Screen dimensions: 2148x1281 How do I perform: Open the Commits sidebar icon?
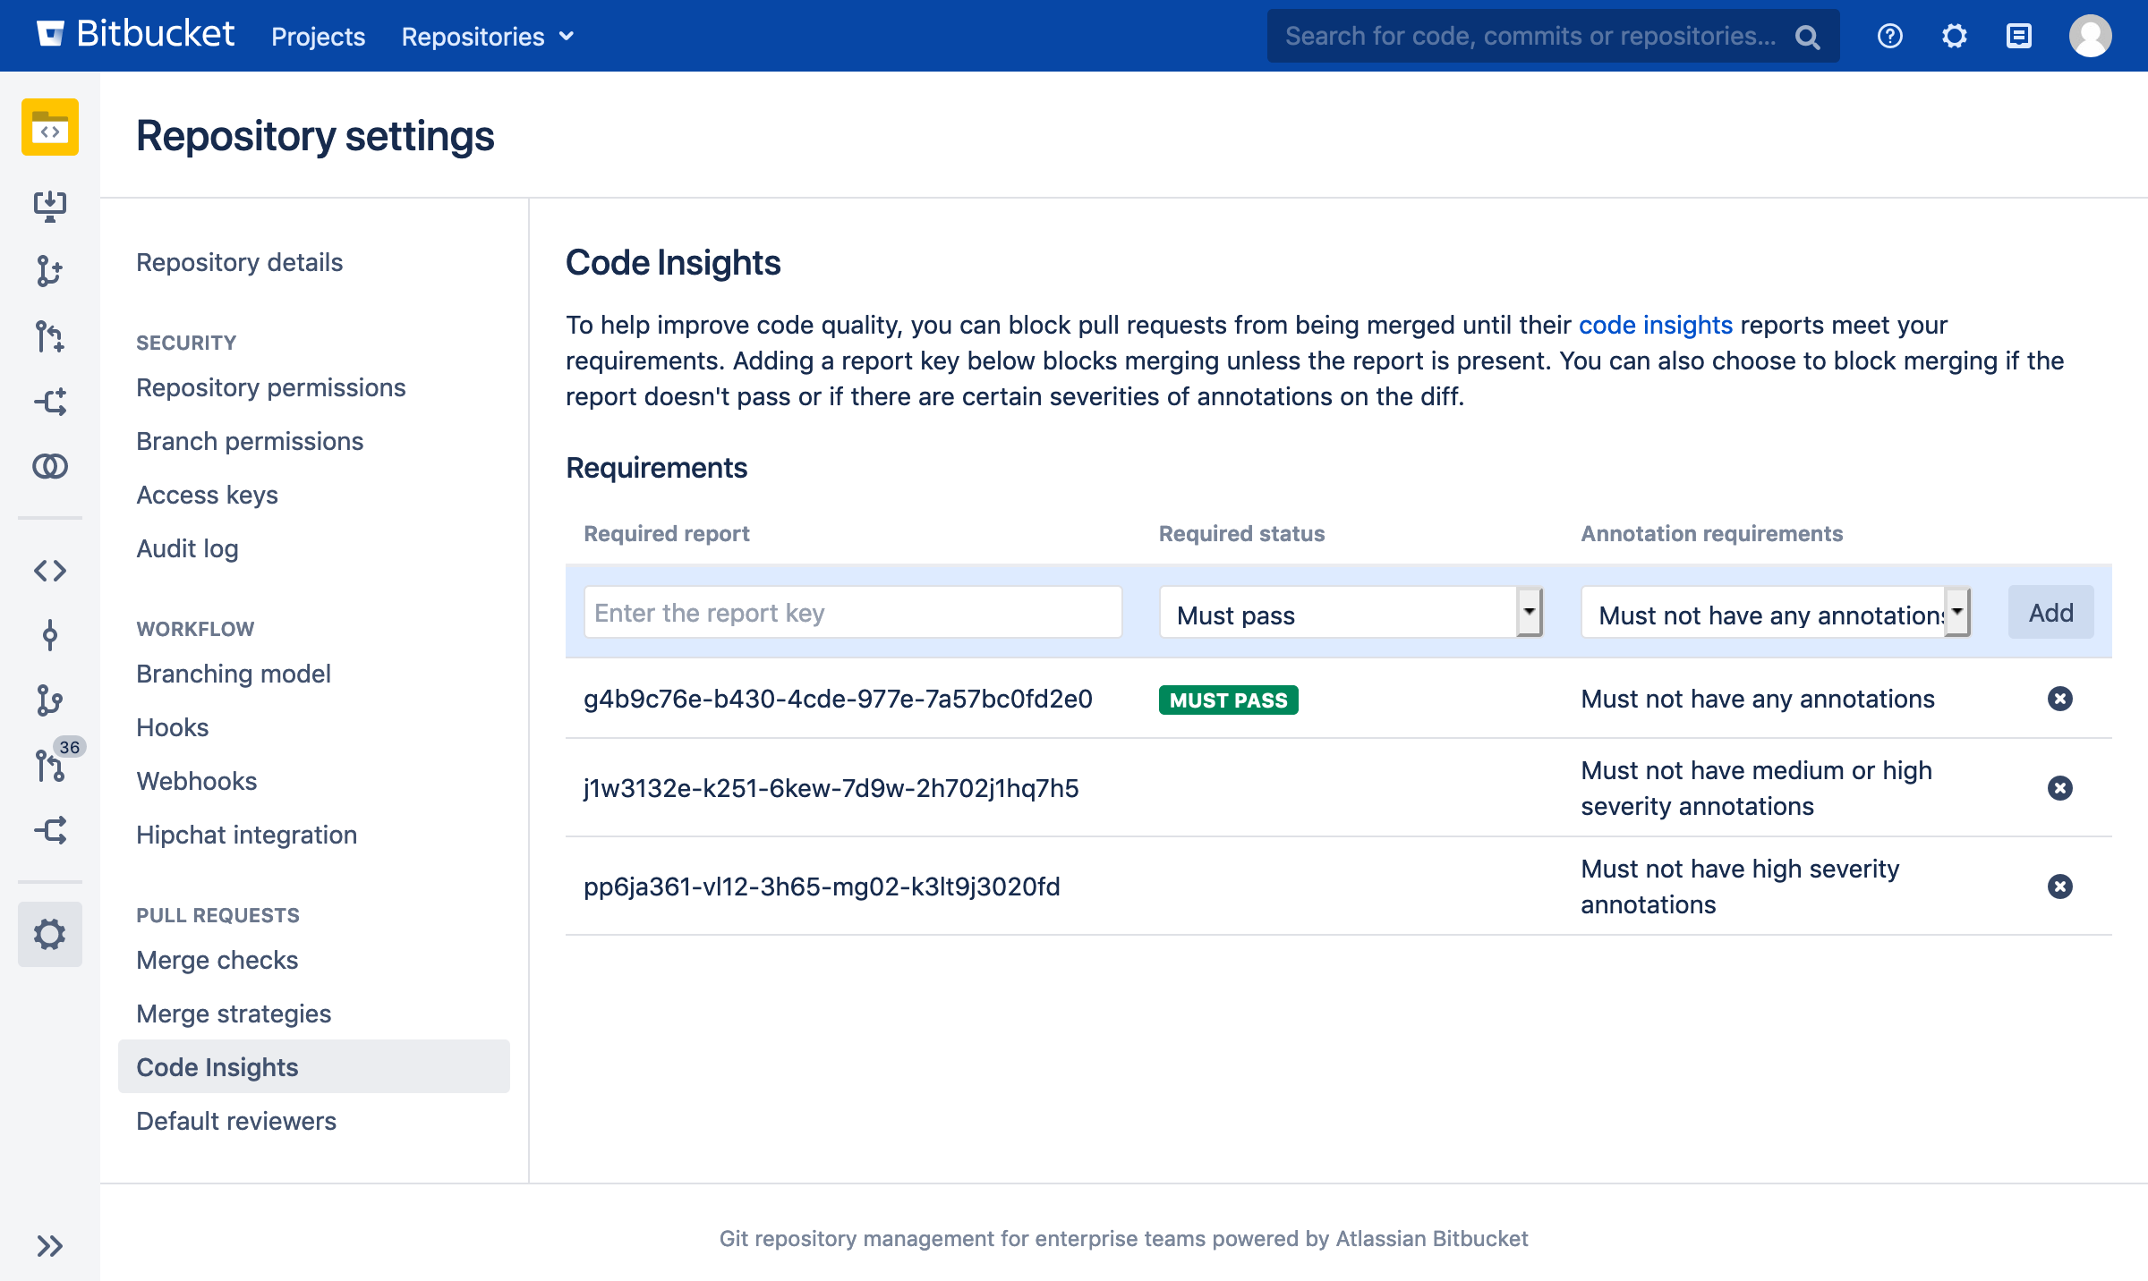(x=50, y=635)
